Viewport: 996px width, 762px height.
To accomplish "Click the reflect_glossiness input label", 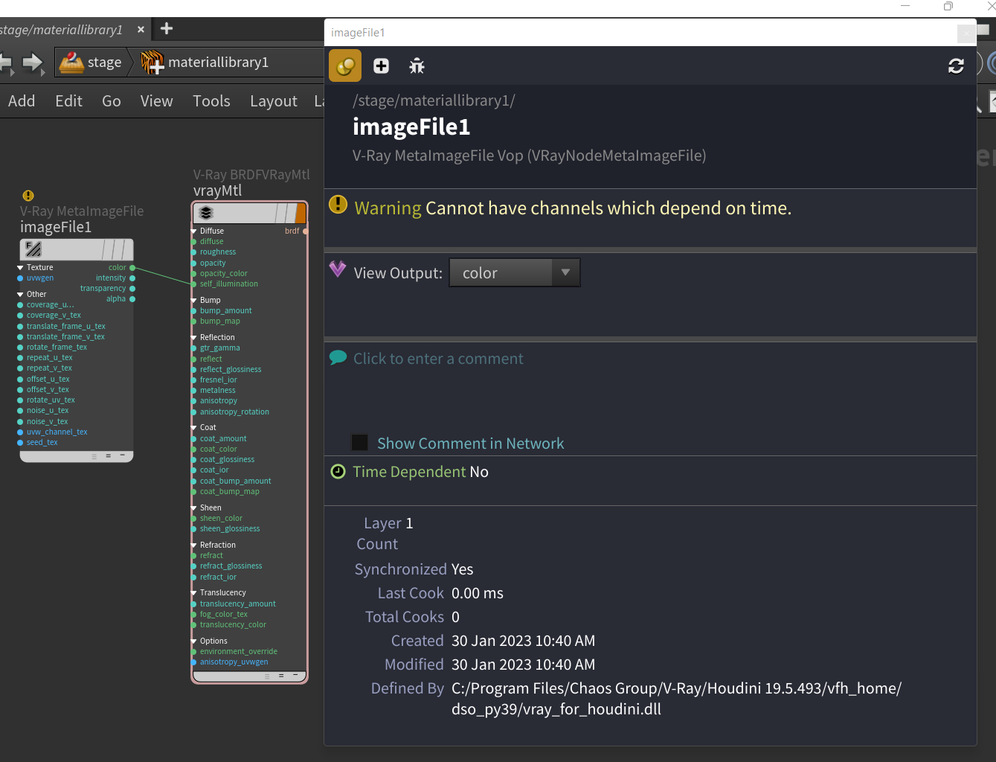I will tap(231, 369).
